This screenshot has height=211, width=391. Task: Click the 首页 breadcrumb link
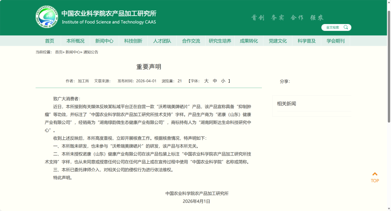(x=58, y=52)
